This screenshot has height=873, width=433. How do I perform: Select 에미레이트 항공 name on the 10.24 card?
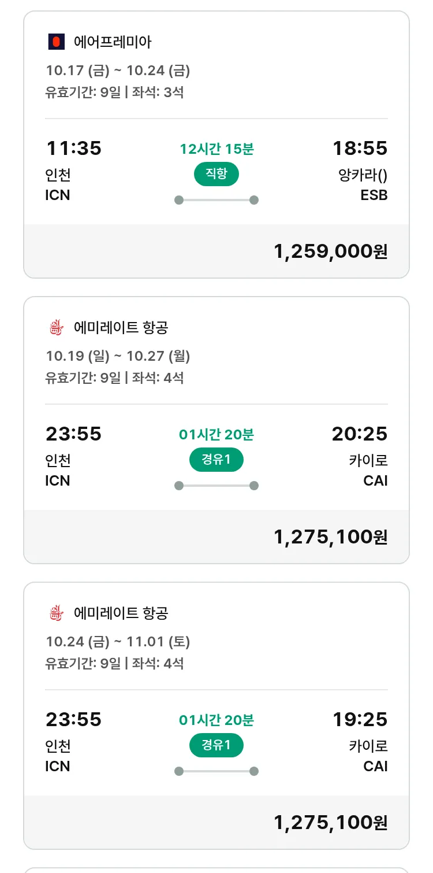(x=121, y=613)
